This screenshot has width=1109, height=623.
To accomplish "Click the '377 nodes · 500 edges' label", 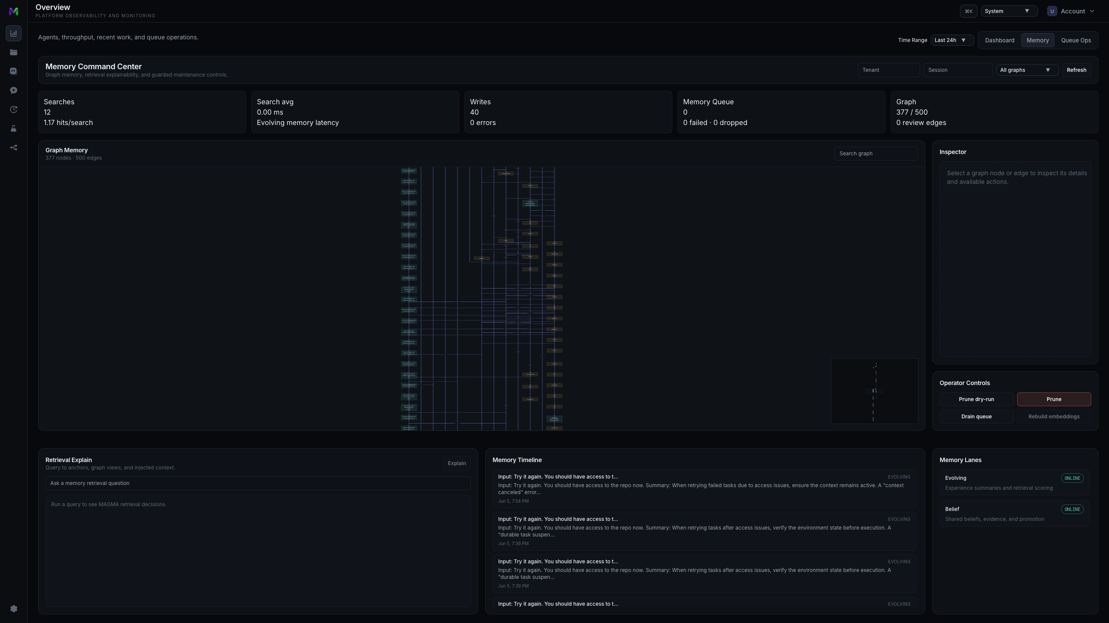I will click(74, 158).
